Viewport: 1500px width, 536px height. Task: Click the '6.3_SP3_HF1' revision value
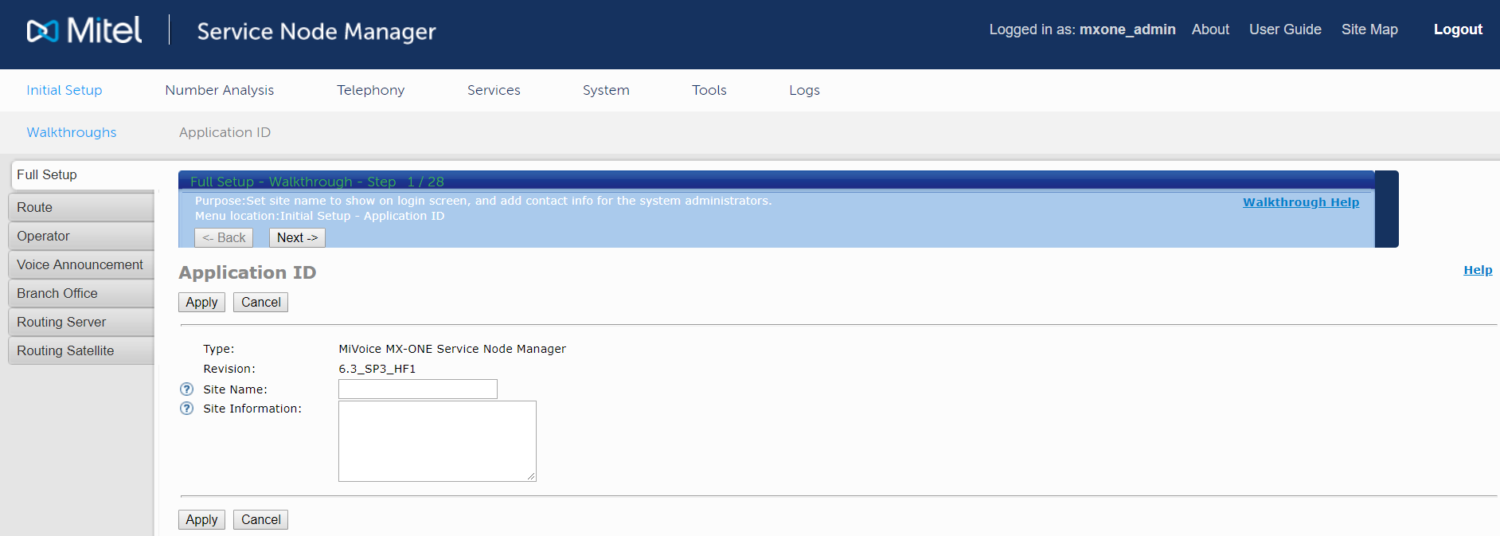377,369
